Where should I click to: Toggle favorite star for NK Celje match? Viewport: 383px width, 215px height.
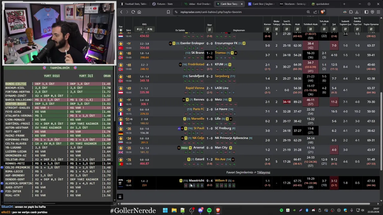click(x=121, y=138)
